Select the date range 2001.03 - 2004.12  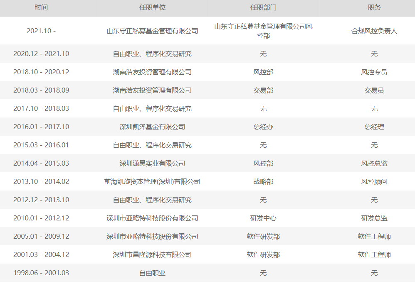[41, 254]
